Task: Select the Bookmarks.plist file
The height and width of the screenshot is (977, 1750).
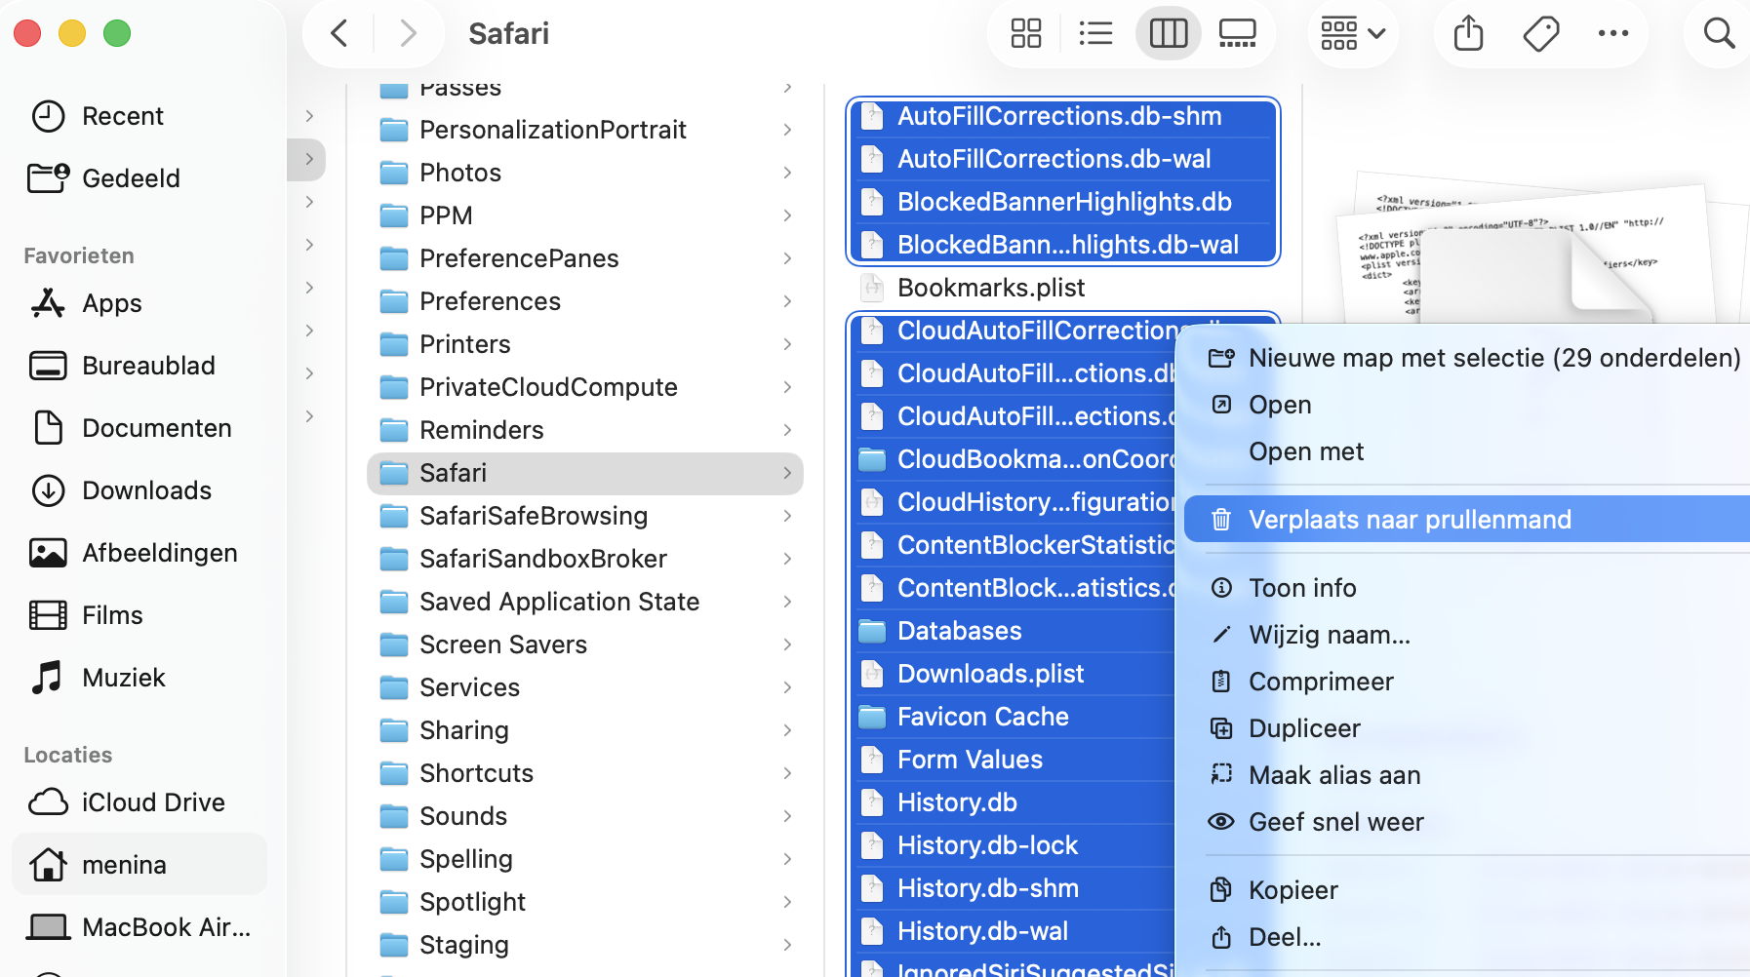Action: click(x=990, y=288)
